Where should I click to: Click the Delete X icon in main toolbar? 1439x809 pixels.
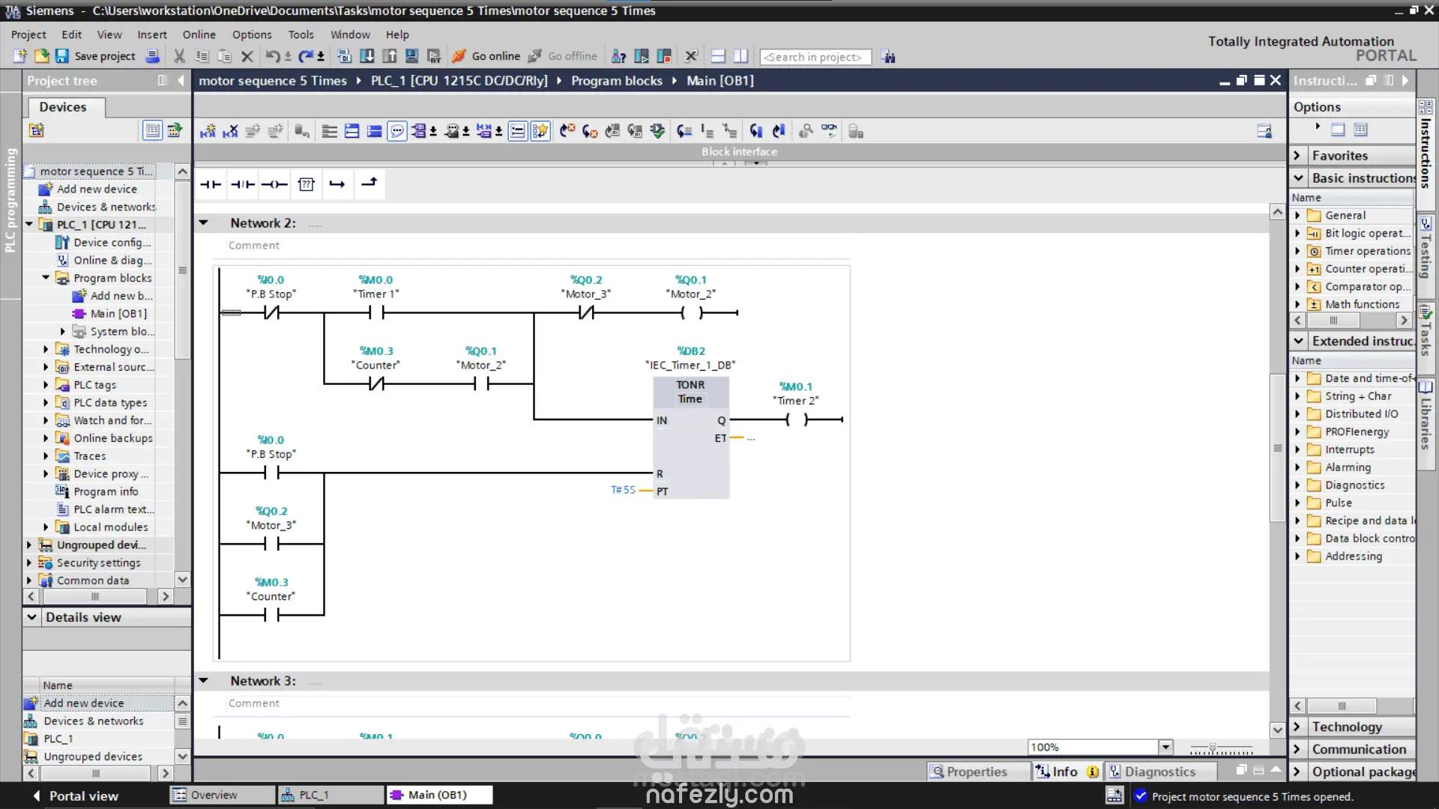[247, 56]
